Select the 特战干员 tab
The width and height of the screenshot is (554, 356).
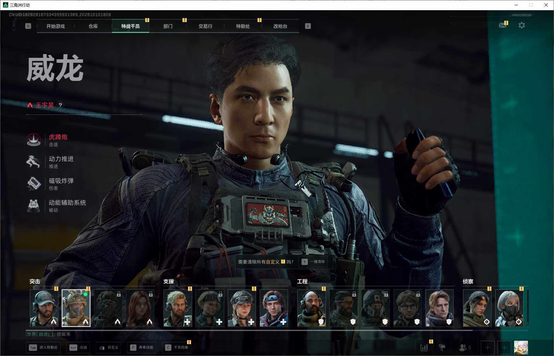(130, 26)
